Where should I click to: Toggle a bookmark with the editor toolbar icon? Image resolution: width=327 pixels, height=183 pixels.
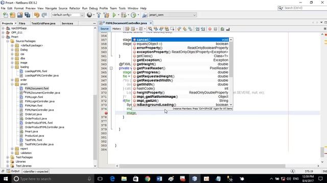coord(190,29)
